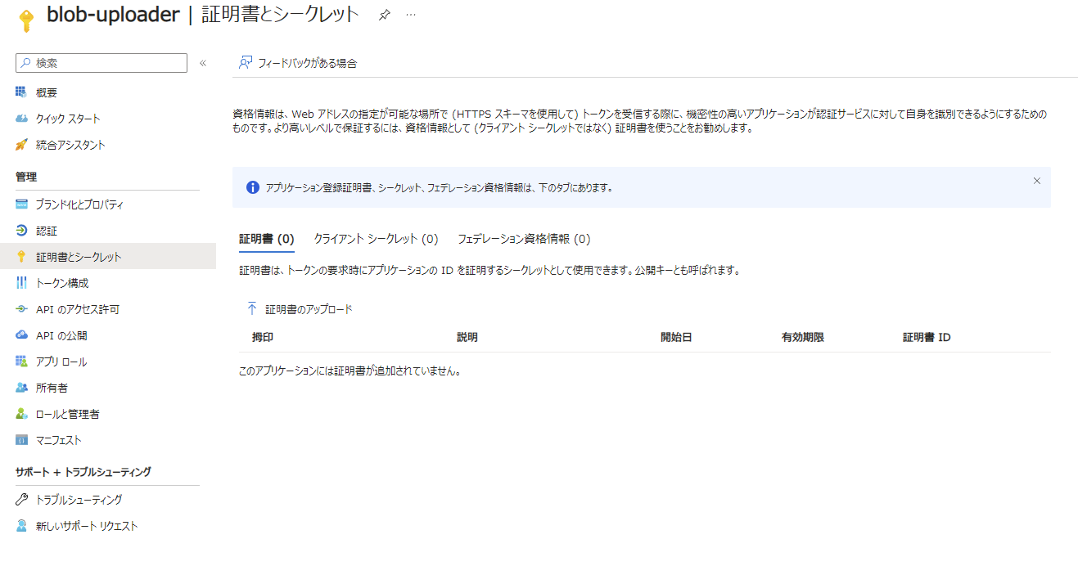Click the upload arrow icon
1078x566 pixels.
pos(251,309)
